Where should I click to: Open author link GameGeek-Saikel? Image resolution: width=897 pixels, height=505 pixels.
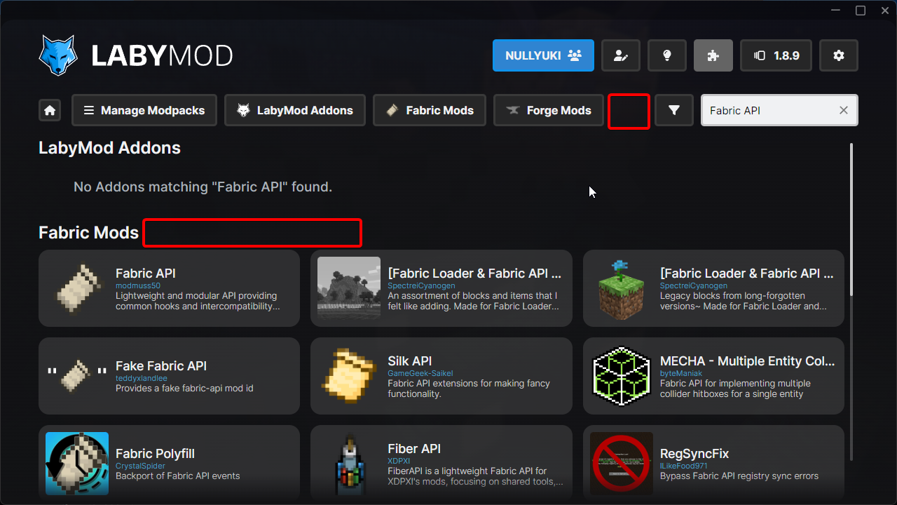point(420,373)
